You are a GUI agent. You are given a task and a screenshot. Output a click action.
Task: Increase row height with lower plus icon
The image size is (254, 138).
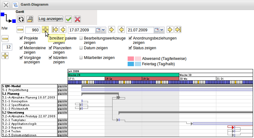(5, 56)
